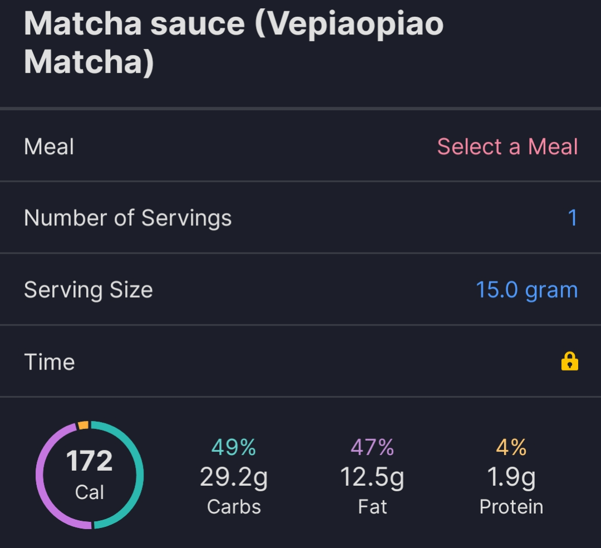This screenshot has width=601, height=548.
Task: Click the 12.5g Fat value
Action: point(372,477)
